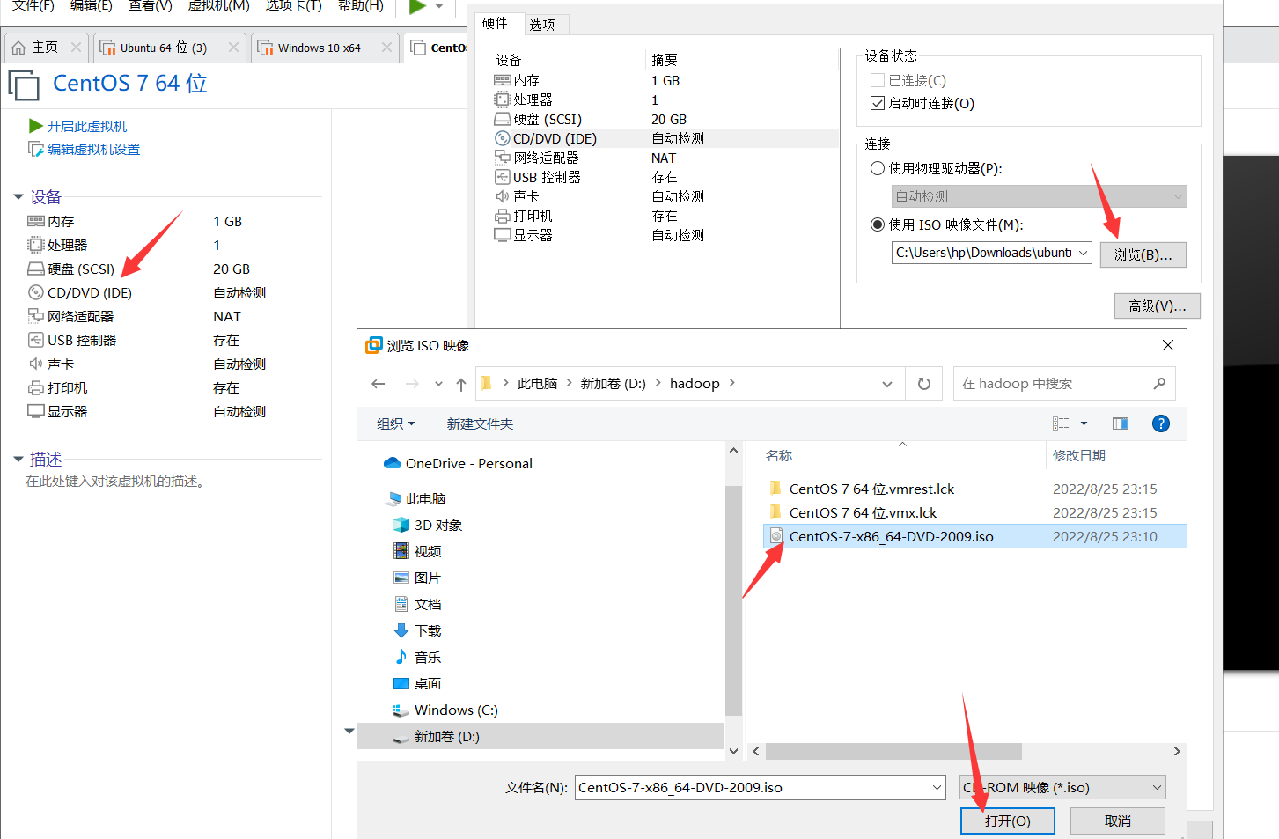This screenshot has height=839, width=1279.
Task: Click the refresh icon in browse dialog
Action: pos(924,384)
